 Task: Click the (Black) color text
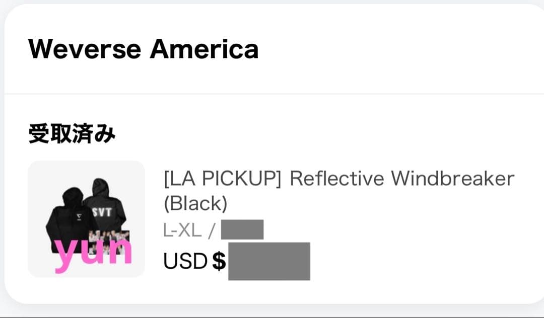(195, 203)
